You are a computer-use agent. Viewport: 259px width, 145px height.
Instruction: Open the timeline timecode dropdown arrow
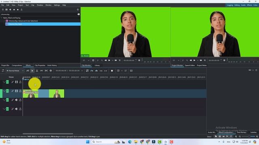click(82, 71)
